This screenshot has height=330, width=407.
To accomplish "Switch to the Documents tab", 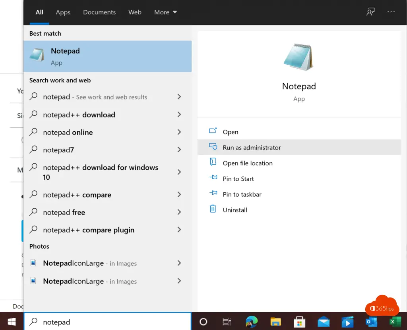I will [99, 12].
